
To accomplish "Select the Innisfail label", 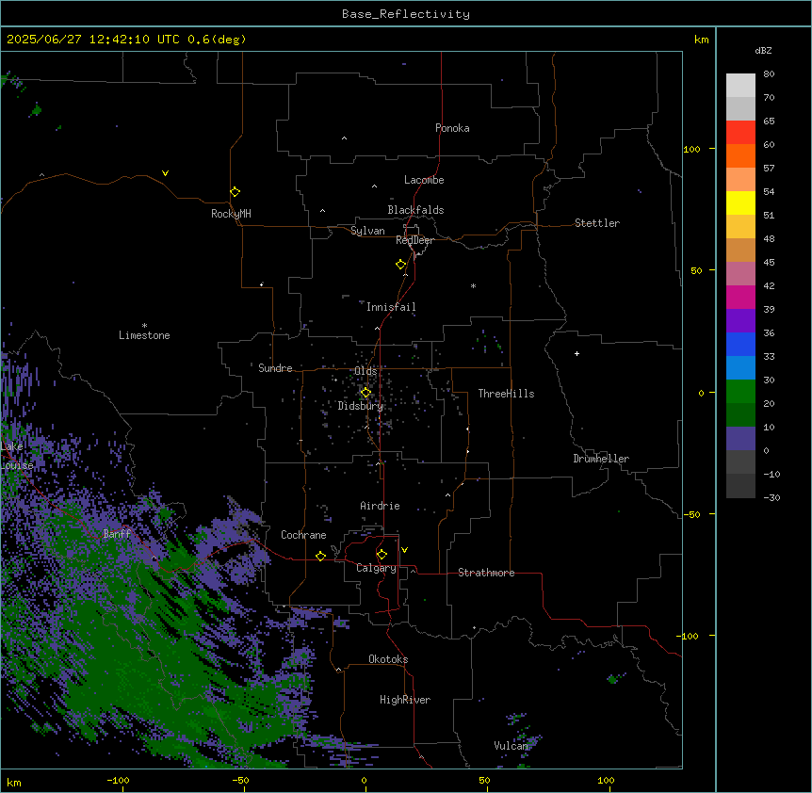I will [x=391, y=307].
